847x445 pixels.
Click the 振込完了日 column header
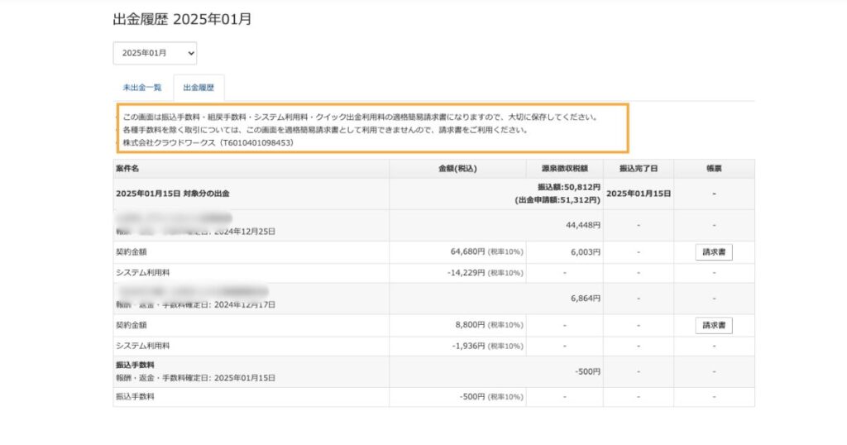[x=639, y=169]
